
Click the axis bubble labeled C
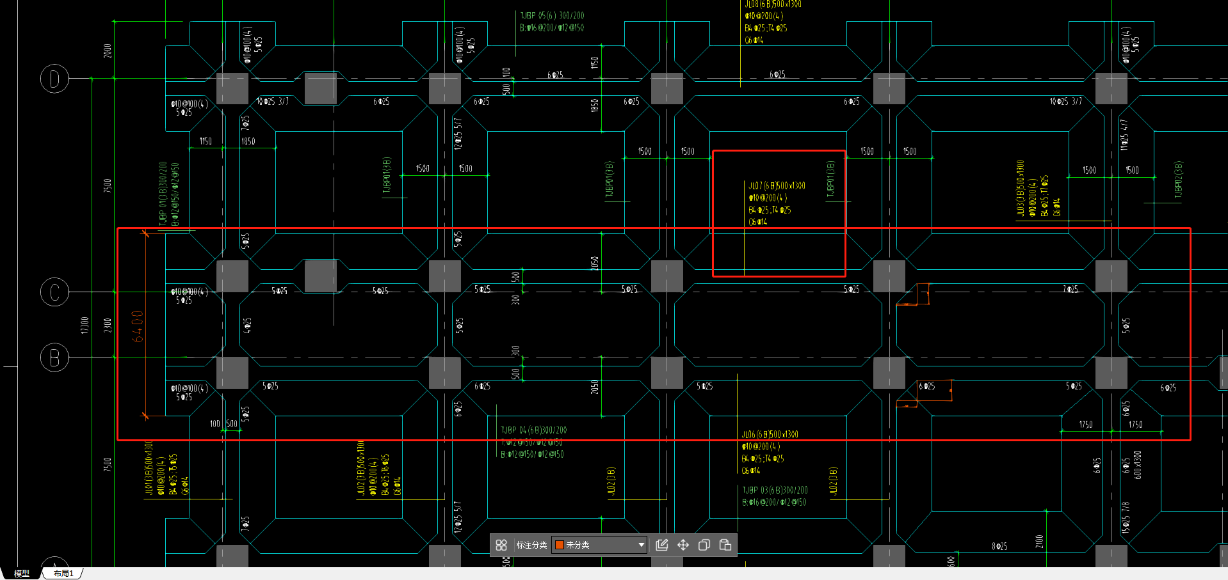pyautogui.click(x=54, y=292)
